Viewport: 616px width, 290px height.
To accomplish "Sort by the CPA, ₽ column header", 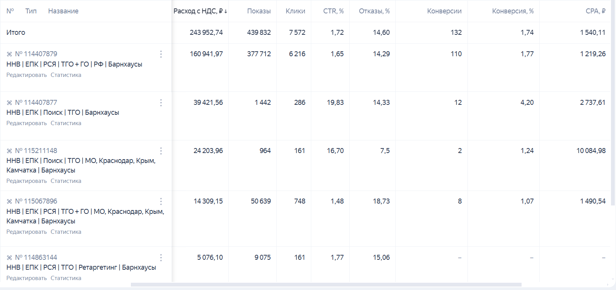I will (x=595, y=11).
